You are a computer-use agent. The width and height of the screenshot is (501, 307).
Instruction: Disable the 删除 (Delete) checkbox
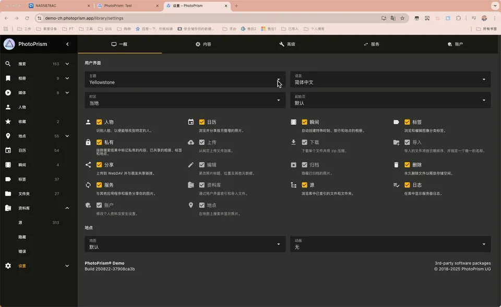tap(407, 165)
